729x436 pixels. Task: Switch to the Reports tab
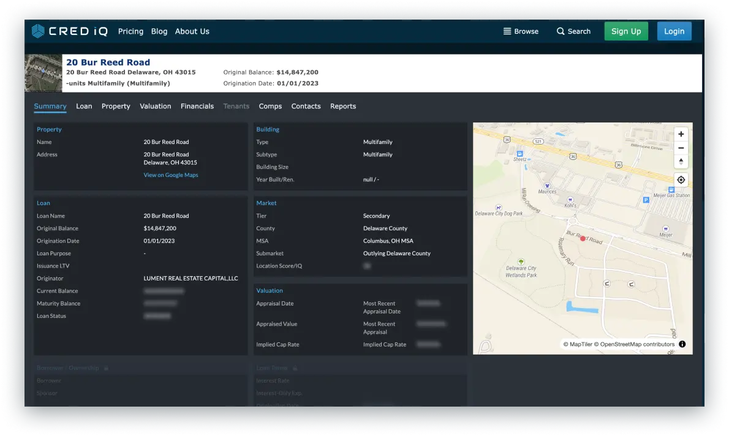click(343, 107)
